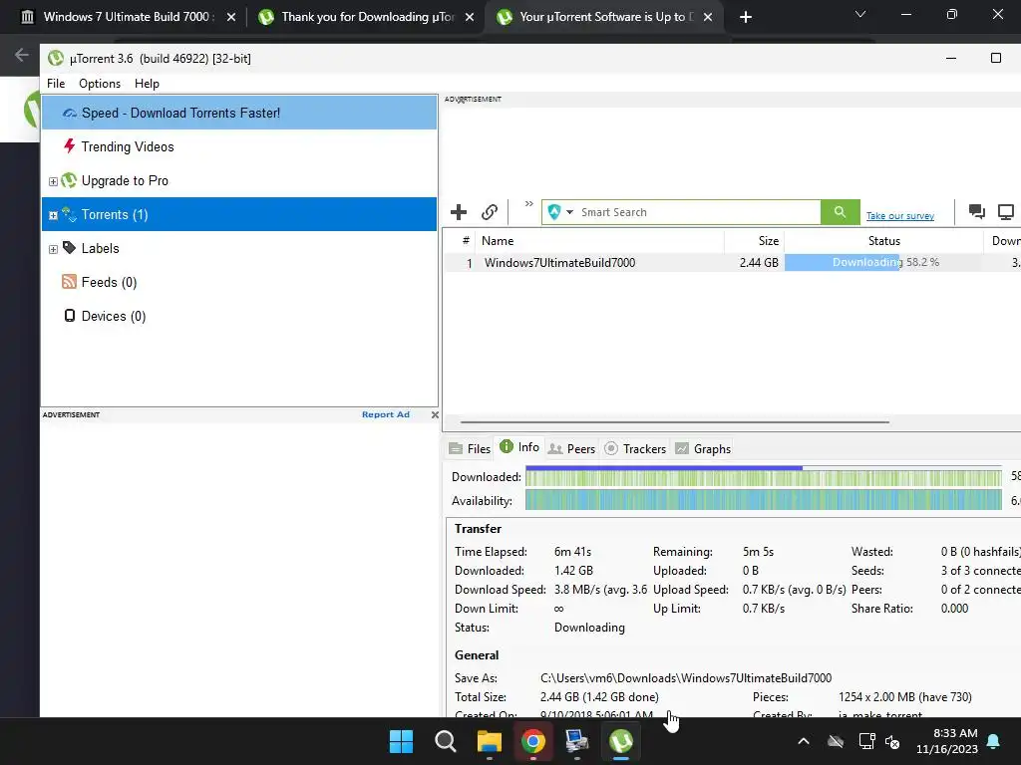
Task: Close the Thank you for Downloading tab
Action: tap(470, 18)
